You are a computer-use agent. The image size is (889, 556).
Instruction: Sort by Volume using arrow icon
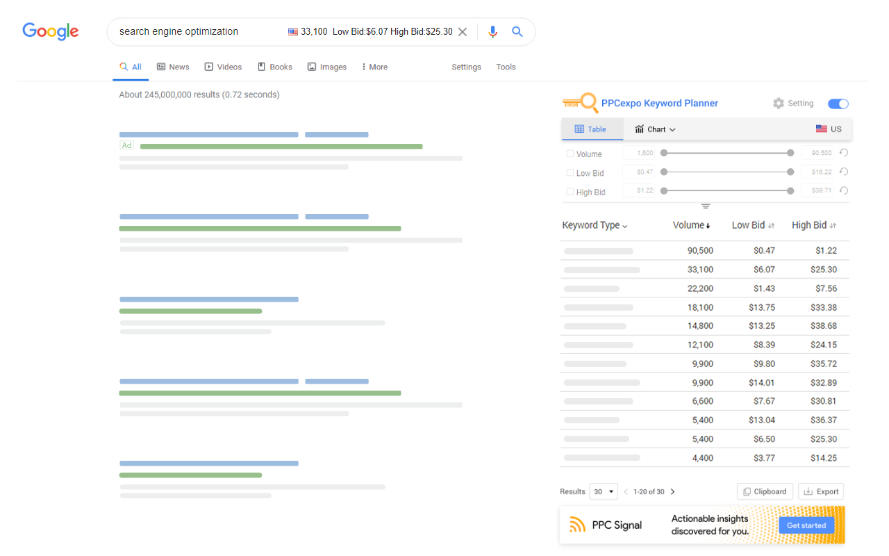pos(708,226)
